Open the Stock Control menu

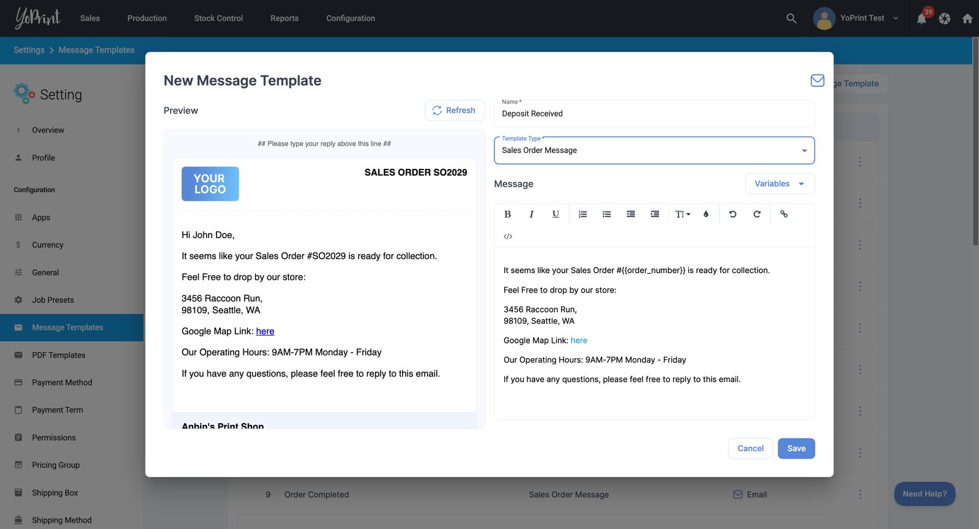[218, 18]
